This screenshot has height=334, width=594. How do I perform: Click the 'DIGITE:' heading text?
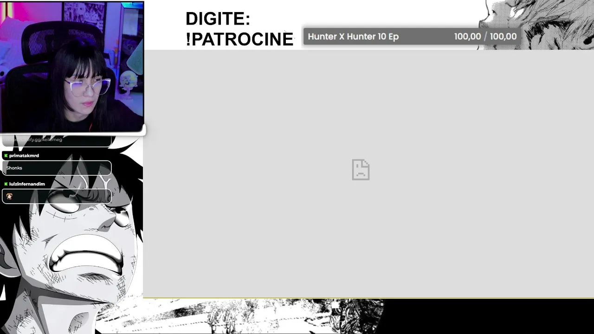click(218, 19)
